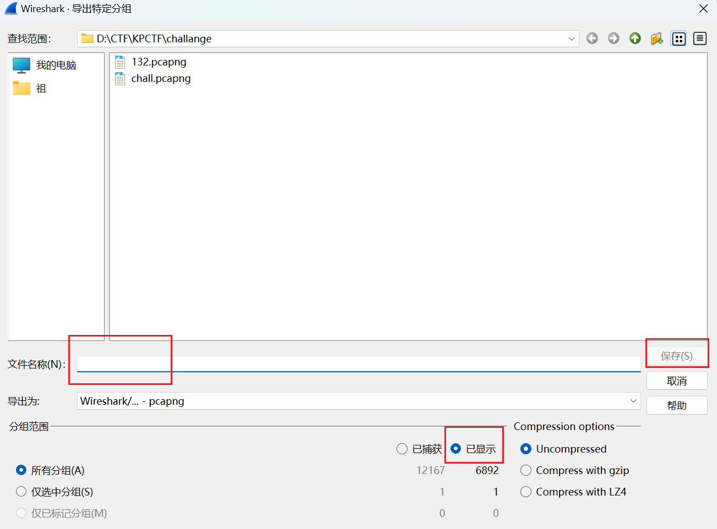Screen dimensions: 717x529
Task: Enable Compress with gzip option
Action: pos(526,470)
